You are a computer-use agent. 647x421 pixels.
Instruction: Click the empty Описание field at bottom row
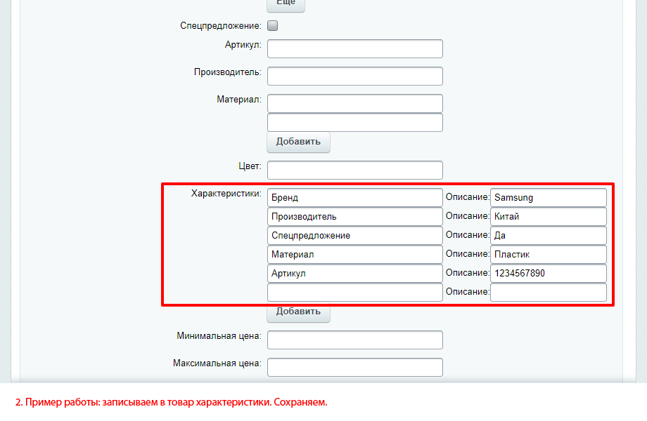pyautogui.click(x=549, y=292)
